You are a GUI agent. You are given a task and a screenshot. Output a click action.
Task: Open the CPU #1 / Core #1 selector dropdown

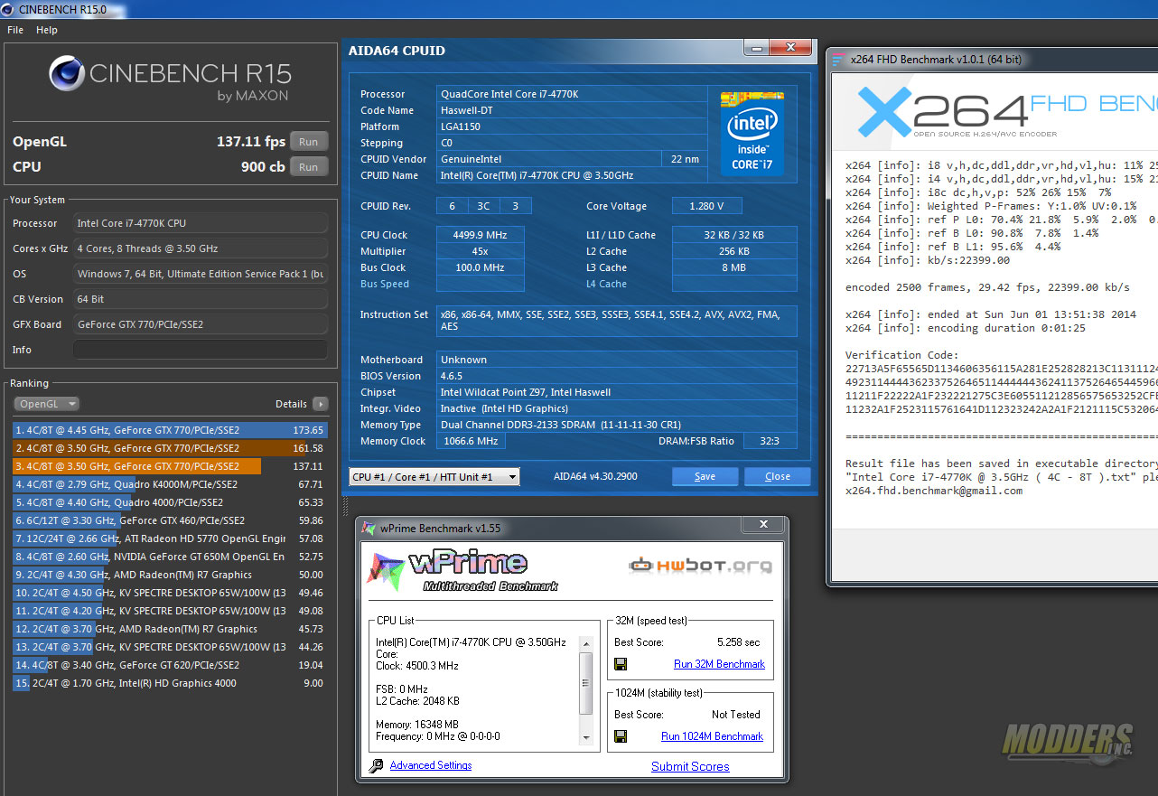434,476
